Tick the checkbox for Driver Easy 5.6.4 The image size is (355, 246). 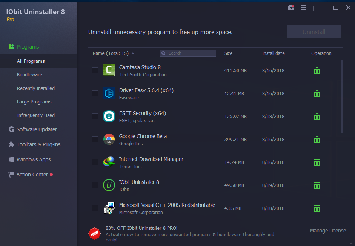(x=95, y=93)
